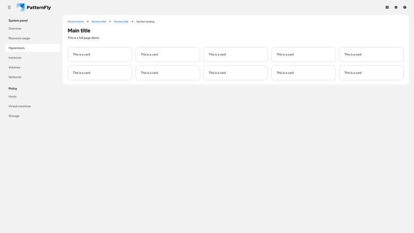Viewport: 414px width, 233px height.
Task: Click the System panel section heading
Action: tap(18, 21)
